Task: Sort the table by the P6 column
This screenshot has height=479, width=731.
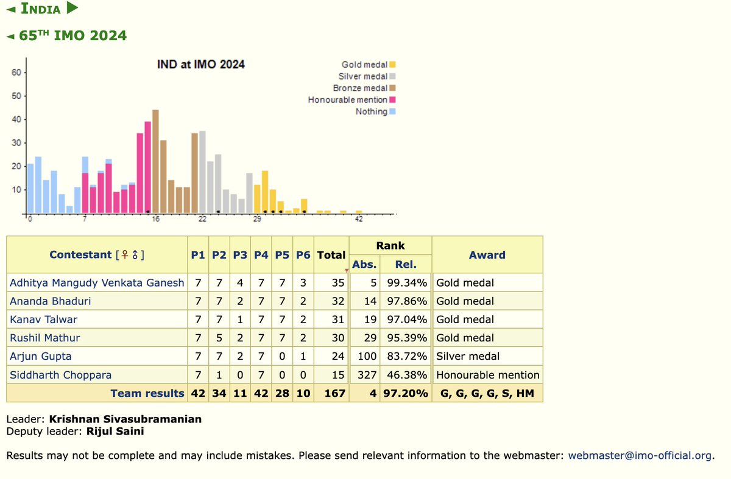Action: [303, 255]
